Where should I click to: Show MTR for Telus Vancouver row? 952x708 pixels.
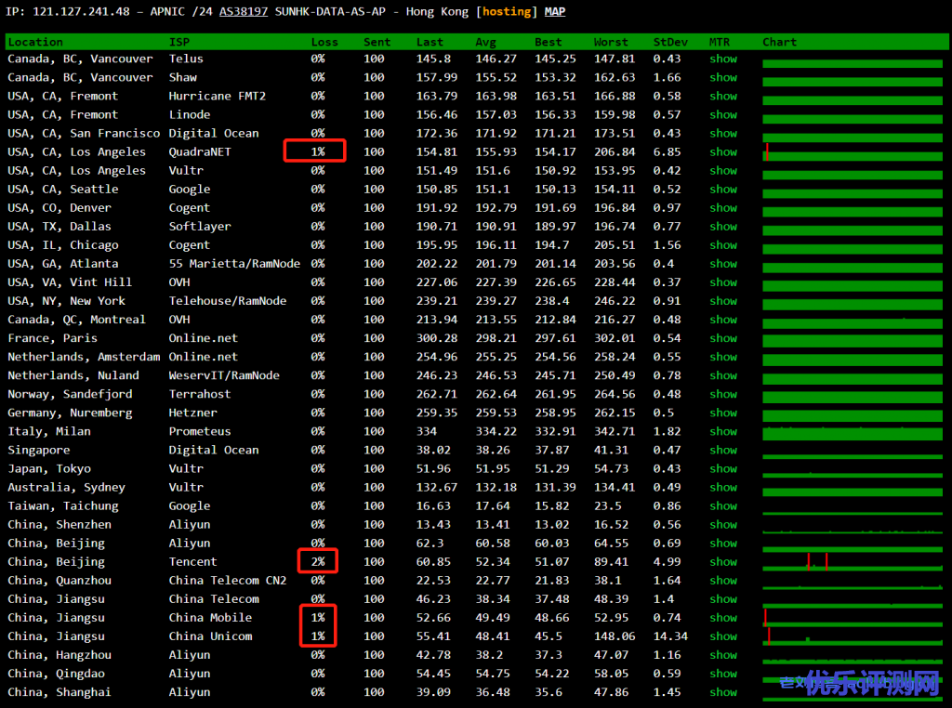(722, 59)
